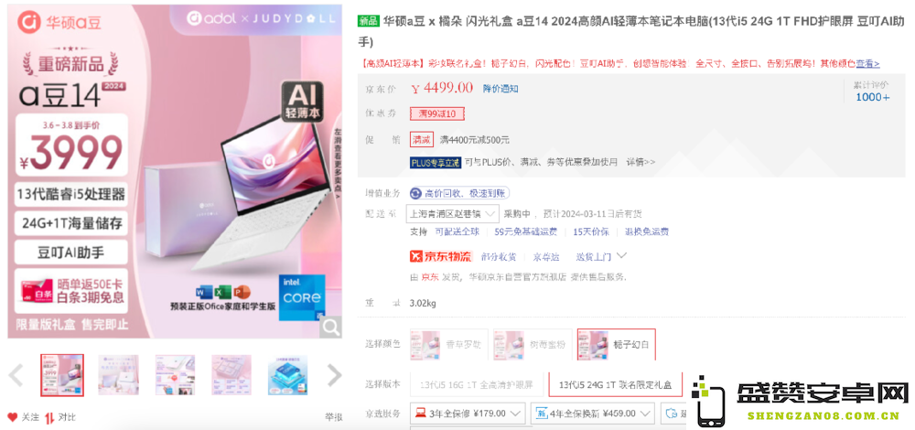Click the 高价回收 recycle service icon
The width and height of the screenshot is (915, 430).
click(415, 193)
